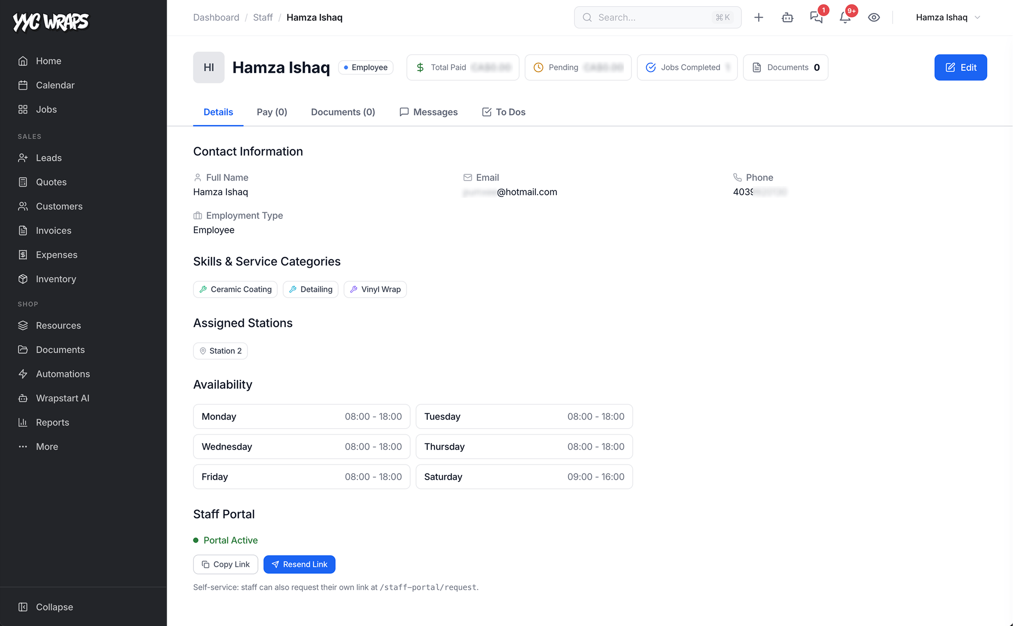Click the YYC Wraps logo
Viewport: 1013px width, 626px height.
coord(51,22)
